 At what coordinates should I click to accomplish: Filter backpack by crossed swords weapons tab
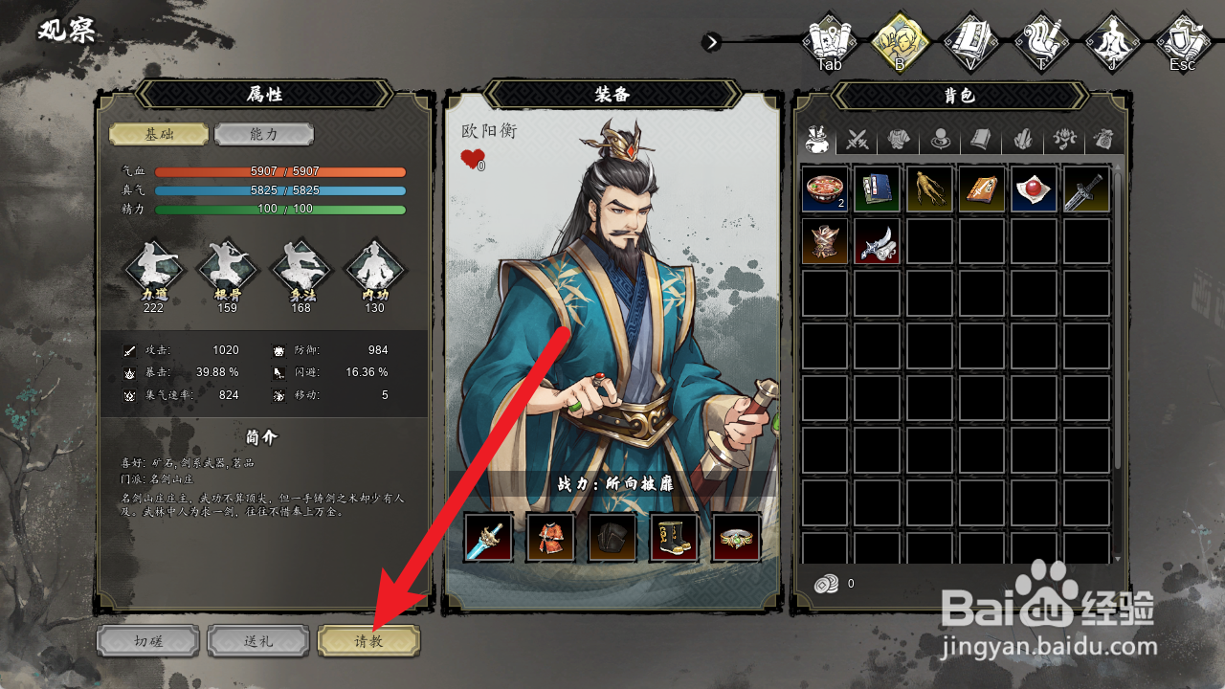[x=857, y=141]
